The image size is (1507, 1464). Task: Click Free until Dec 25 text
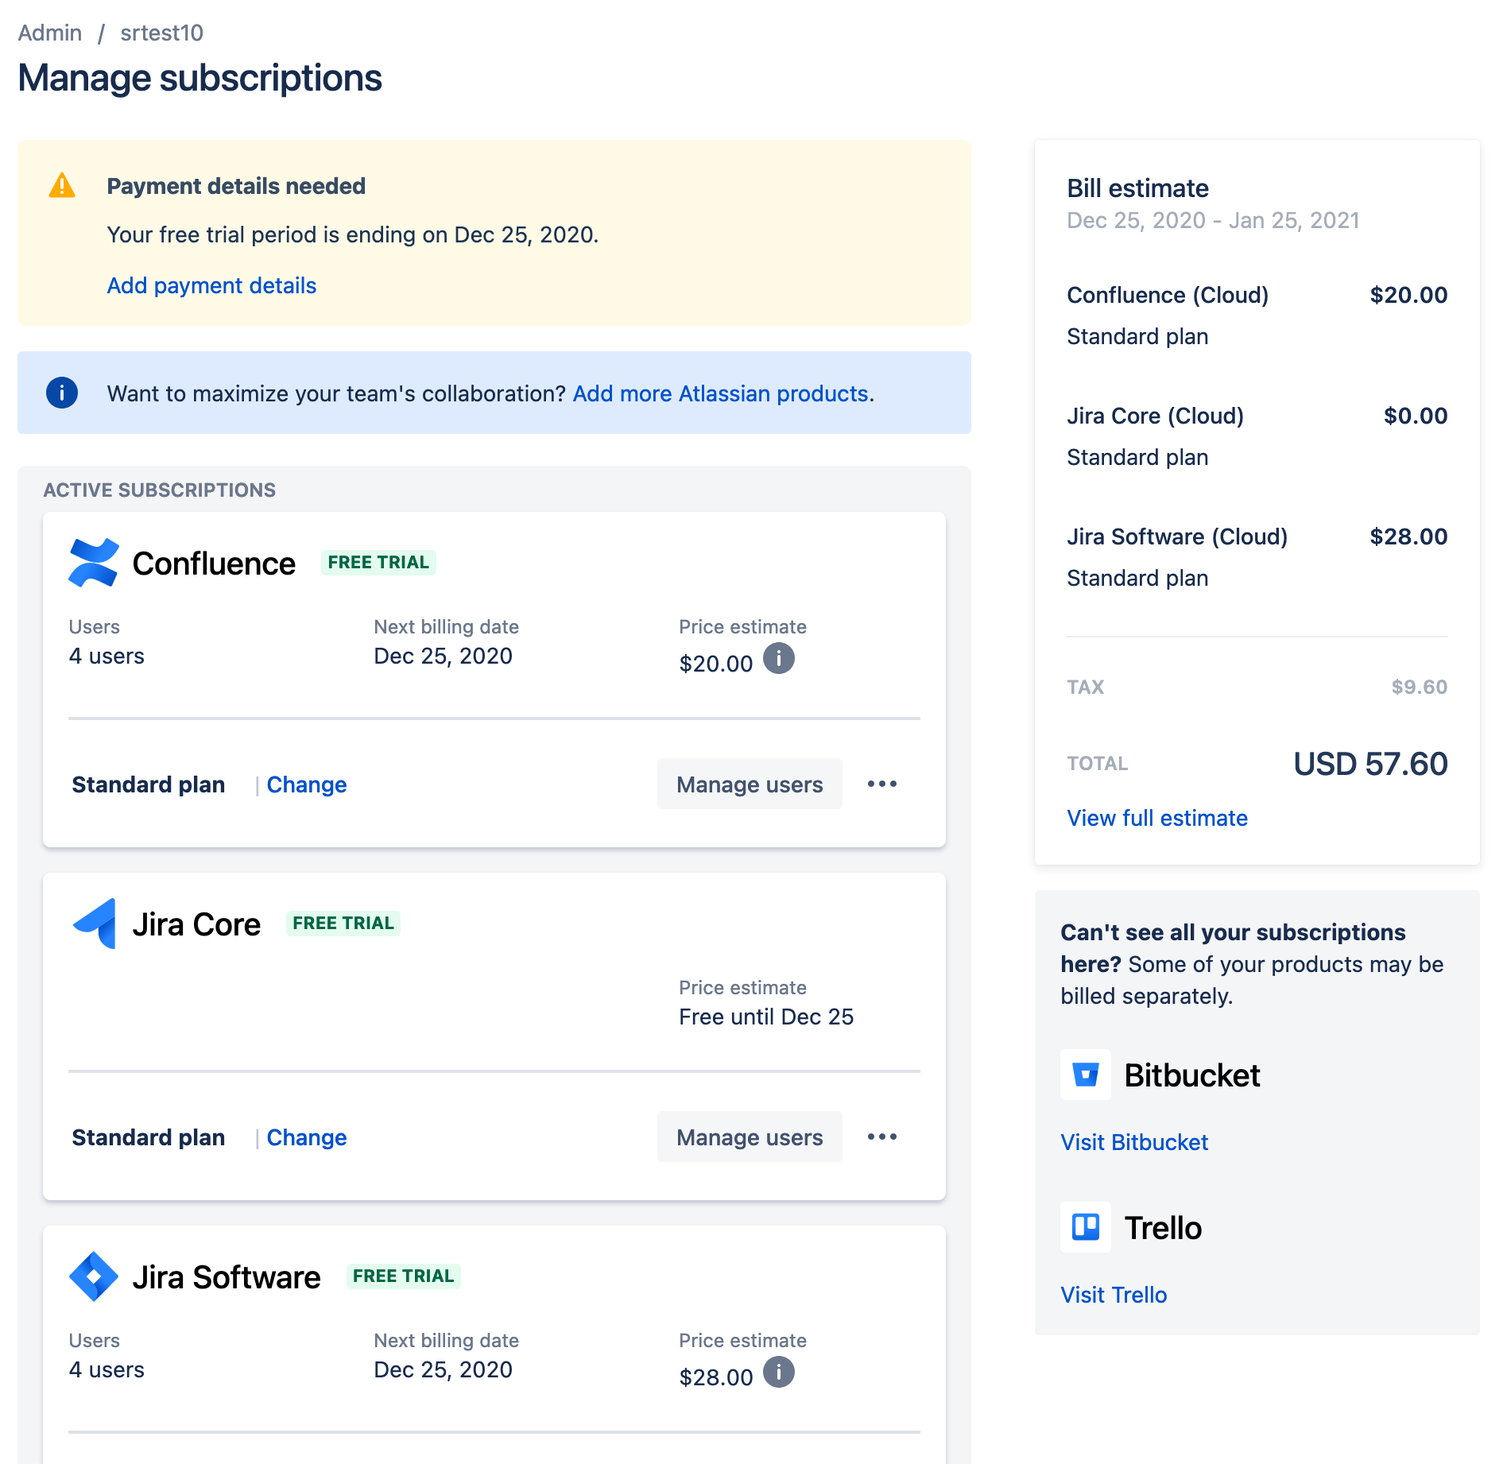[766, 1017]
